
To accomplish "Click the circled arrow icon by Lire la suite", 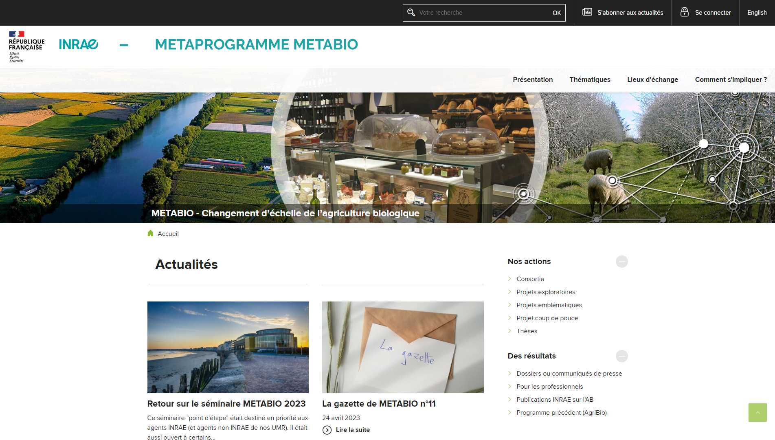I will click(327, 430).
